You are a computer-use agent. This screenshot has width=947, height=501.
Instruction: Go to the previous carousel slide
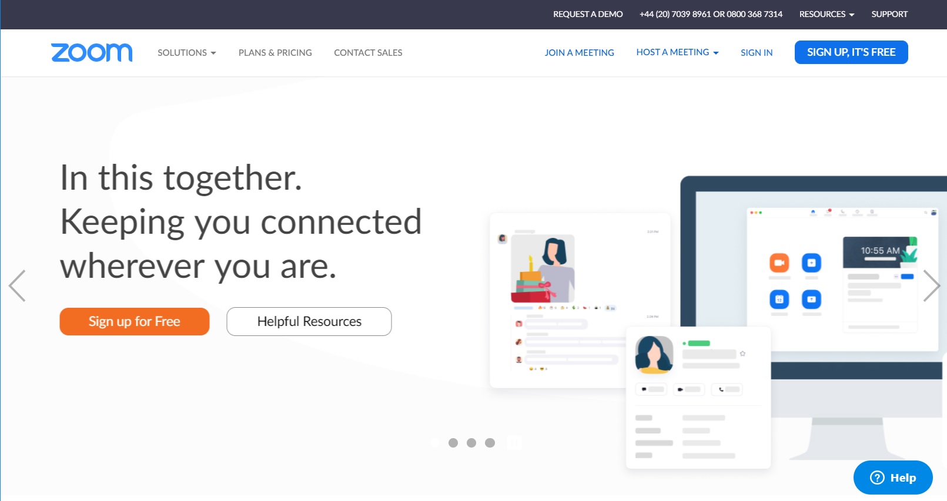(x=17, y=286)
